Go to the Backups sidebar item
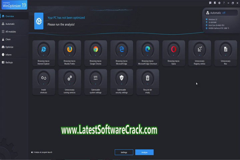The image size is (240, 160). (9, 62)
